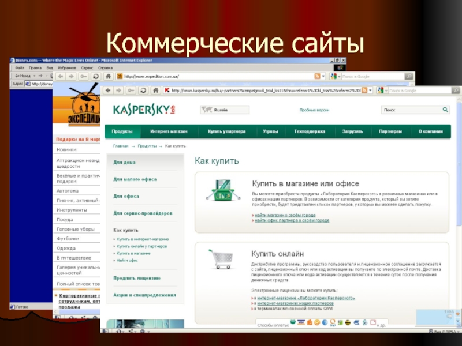462x346 pixels.
Task: Click the expedition.com.ua address bar
Action: [x=215, y=77]
